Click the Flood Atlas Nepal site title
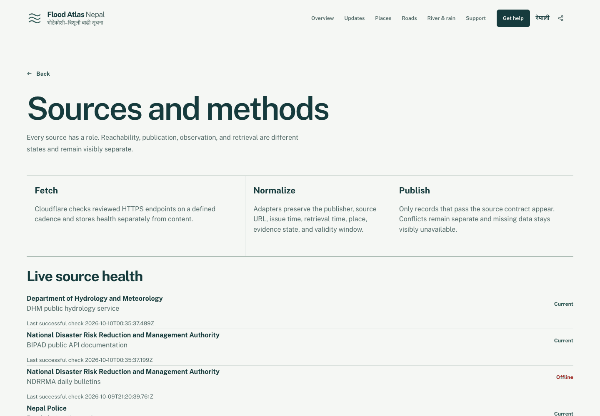 tap(76, 15)
